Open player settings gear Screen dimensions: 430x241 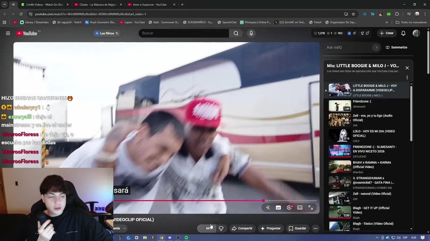point(289,208)
